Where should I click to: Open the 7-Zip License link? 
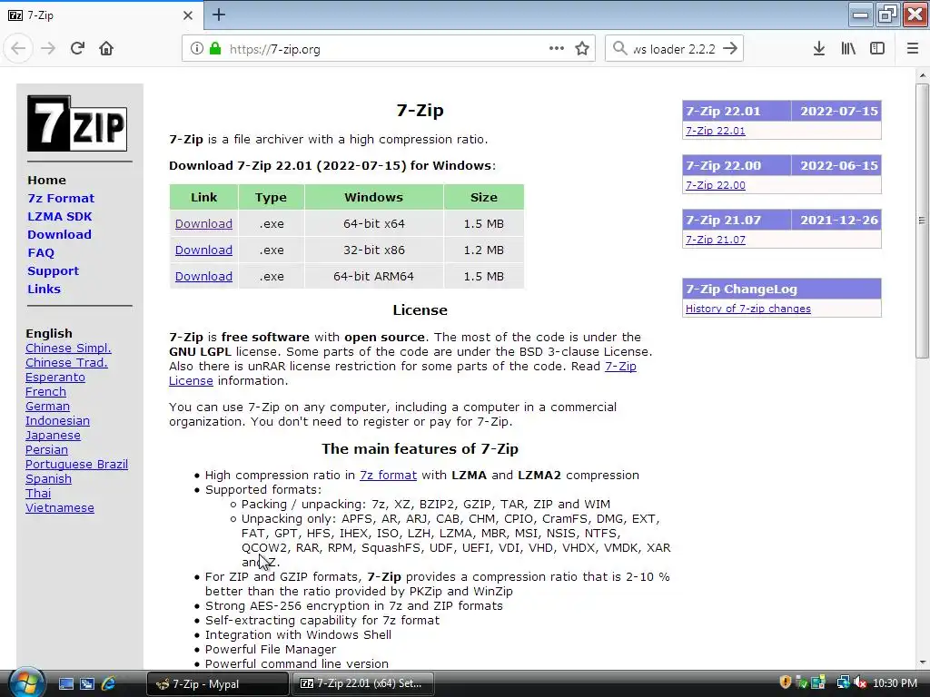point(620,367)
